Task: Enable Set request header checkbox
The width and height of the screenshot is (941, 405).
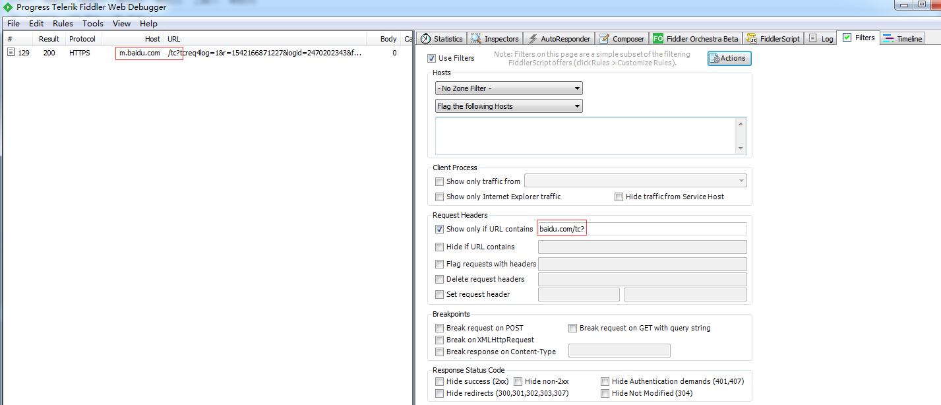Action: pos(439,294)
